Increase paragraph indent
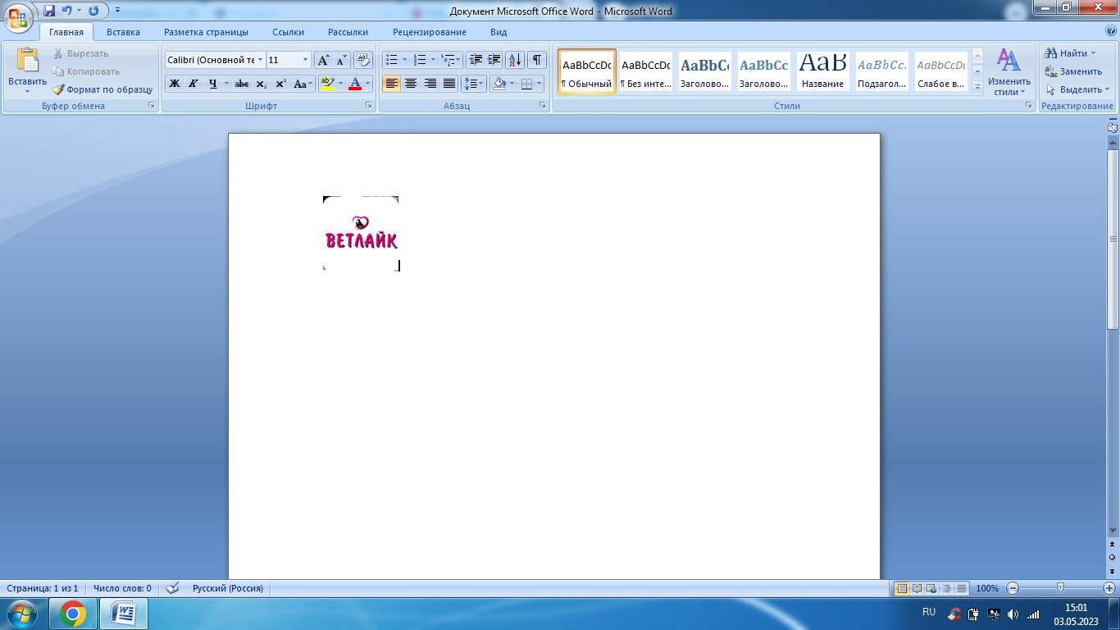1120x630 pixels. point(494,60)
